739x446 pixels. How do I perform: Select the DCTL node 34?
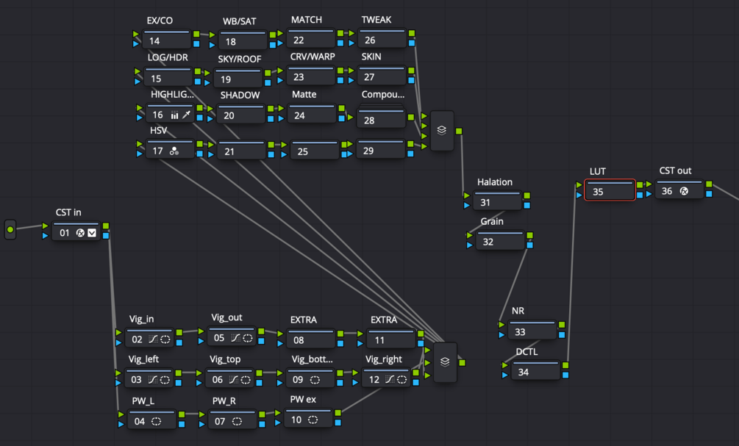click(x=535, y=370)
